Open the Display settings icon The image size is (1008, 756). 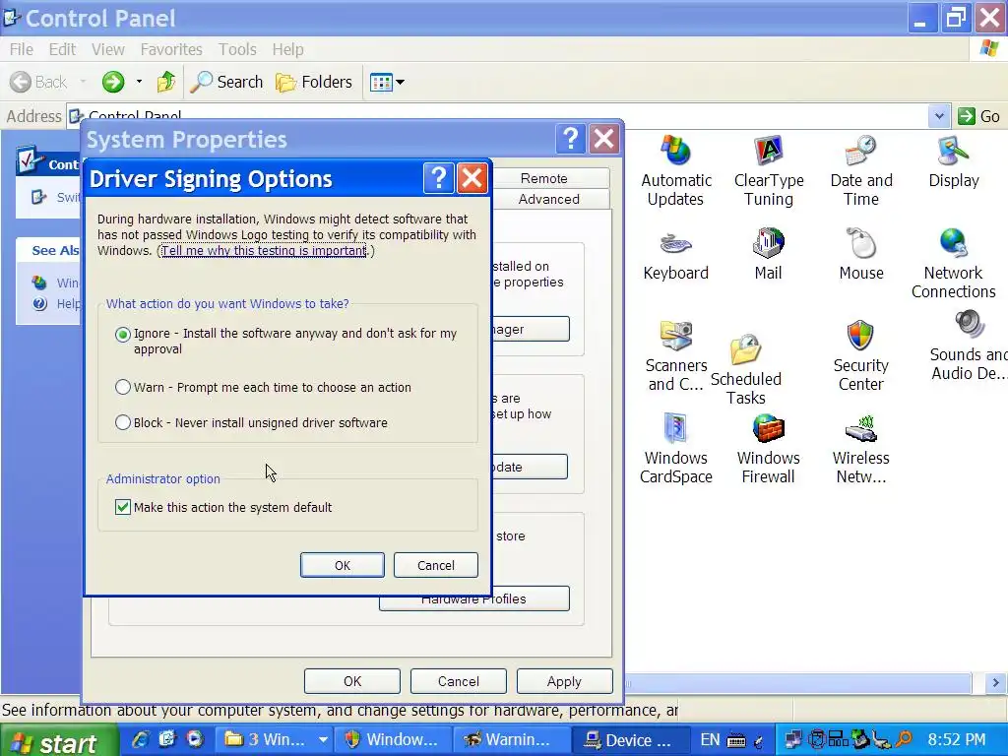coord(953,162)
